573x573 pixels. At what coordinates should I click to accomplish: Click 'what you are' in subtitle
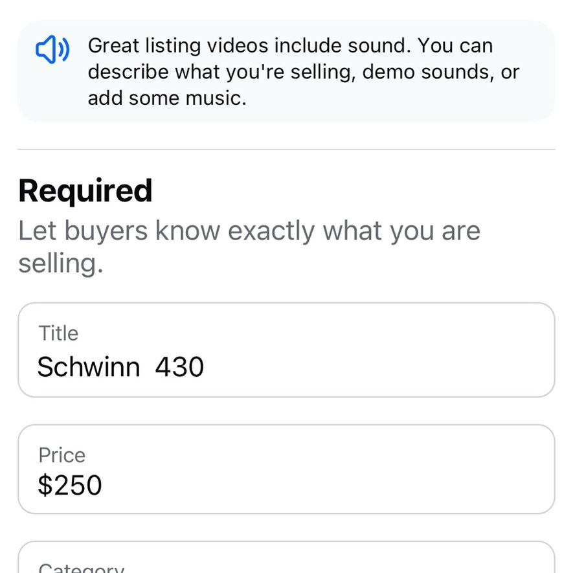pos(401,231)
